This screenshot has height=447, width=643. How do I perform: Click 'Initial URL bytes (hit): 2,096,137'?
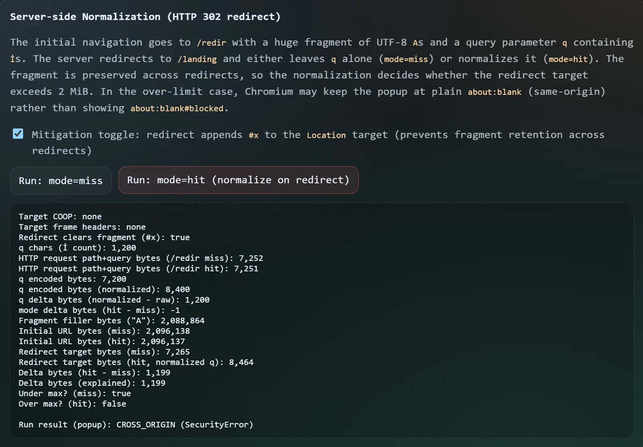tap(102, 341)
